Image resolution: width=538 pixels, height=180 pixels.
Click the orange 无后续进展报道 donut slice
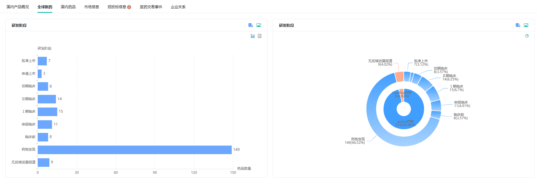[x=399, y=77]
